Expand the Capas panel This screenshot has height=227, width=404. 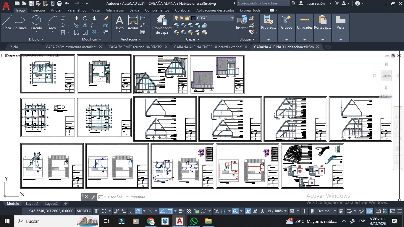point(193,39)
